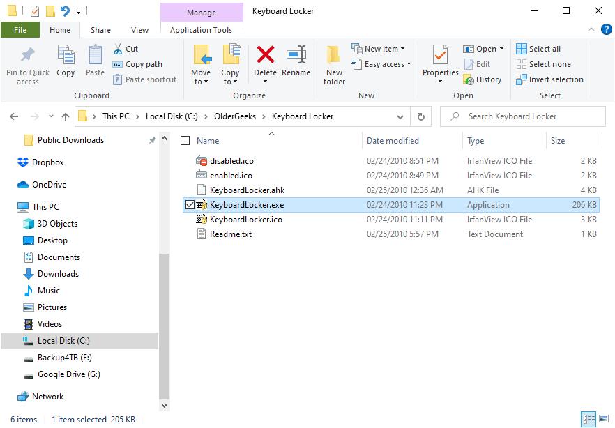Uncheck the KeyboardLocker.exe checkbox
Viewport: 615px width, 428px height.
[x=190, y=205]
